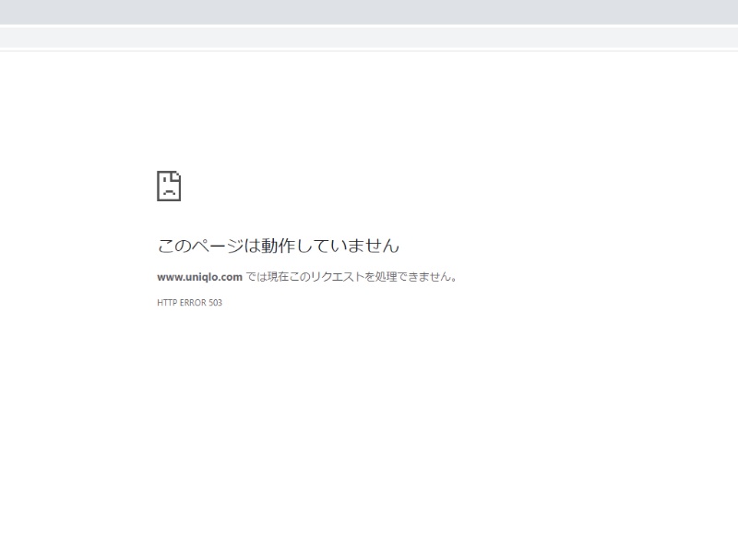738x554 pixels.
Task: Click the dark gray title bar strip
Action: pyautogui.click(x=369, y=11)
